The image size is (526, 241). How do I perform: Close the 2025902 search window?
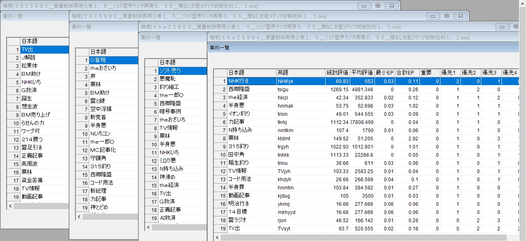[x=460, y=16]
